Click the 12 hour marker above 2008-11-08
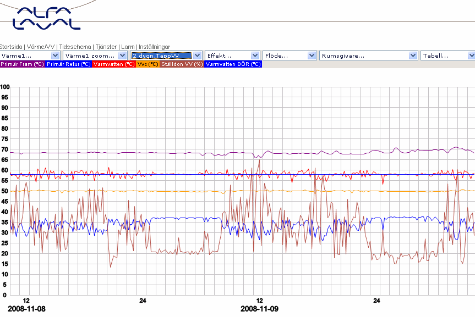 [x=26, y=301]
